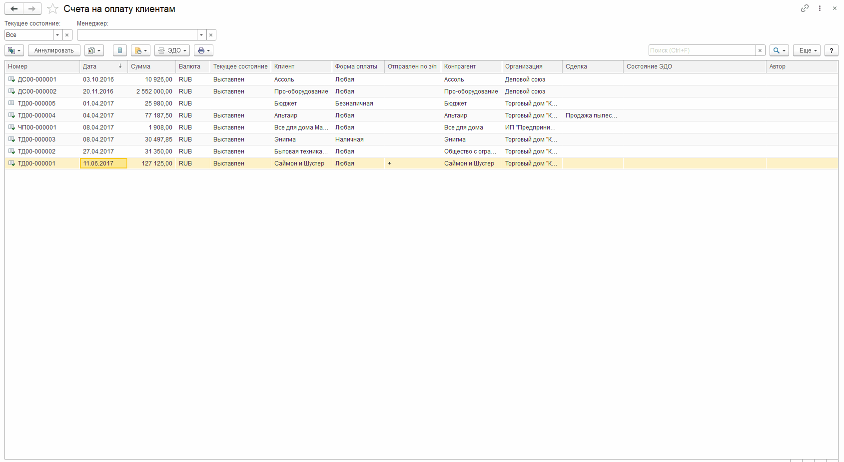Click the Контрагент column header
This screenshot has height=462, width=844.
[471, 66]
